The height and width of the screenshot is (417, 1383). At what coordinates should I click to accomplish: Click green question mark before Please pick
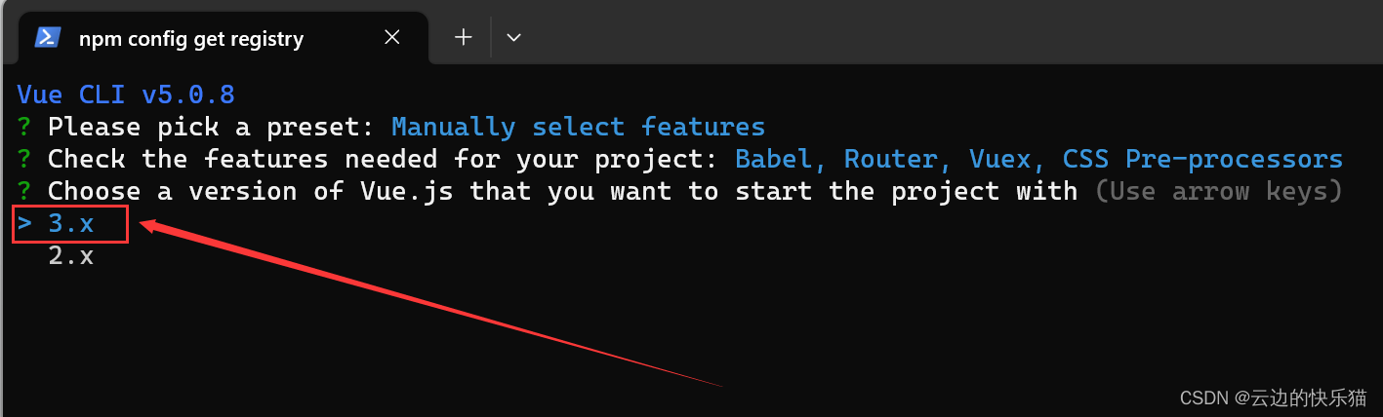click(24, 127)
